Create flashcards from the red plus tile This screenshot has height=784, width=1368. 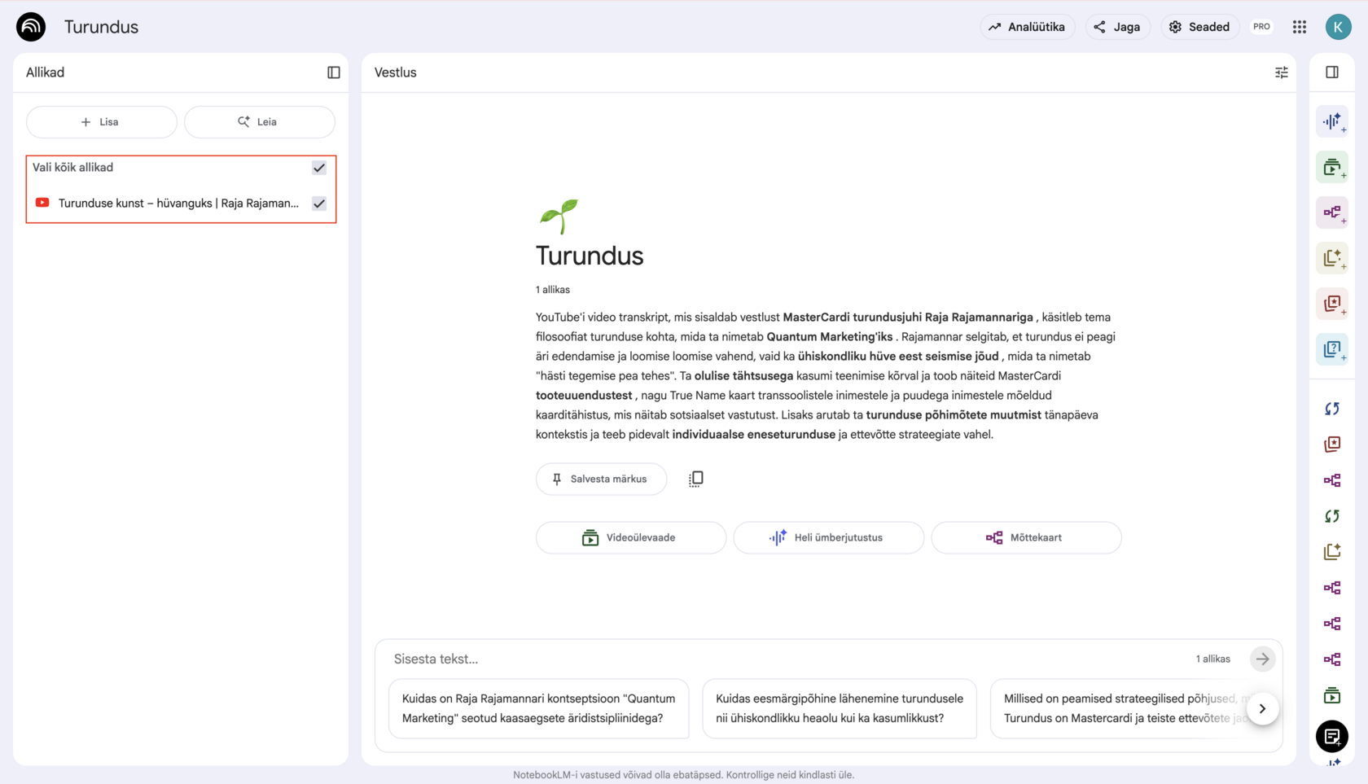[x=1332, y=304]
